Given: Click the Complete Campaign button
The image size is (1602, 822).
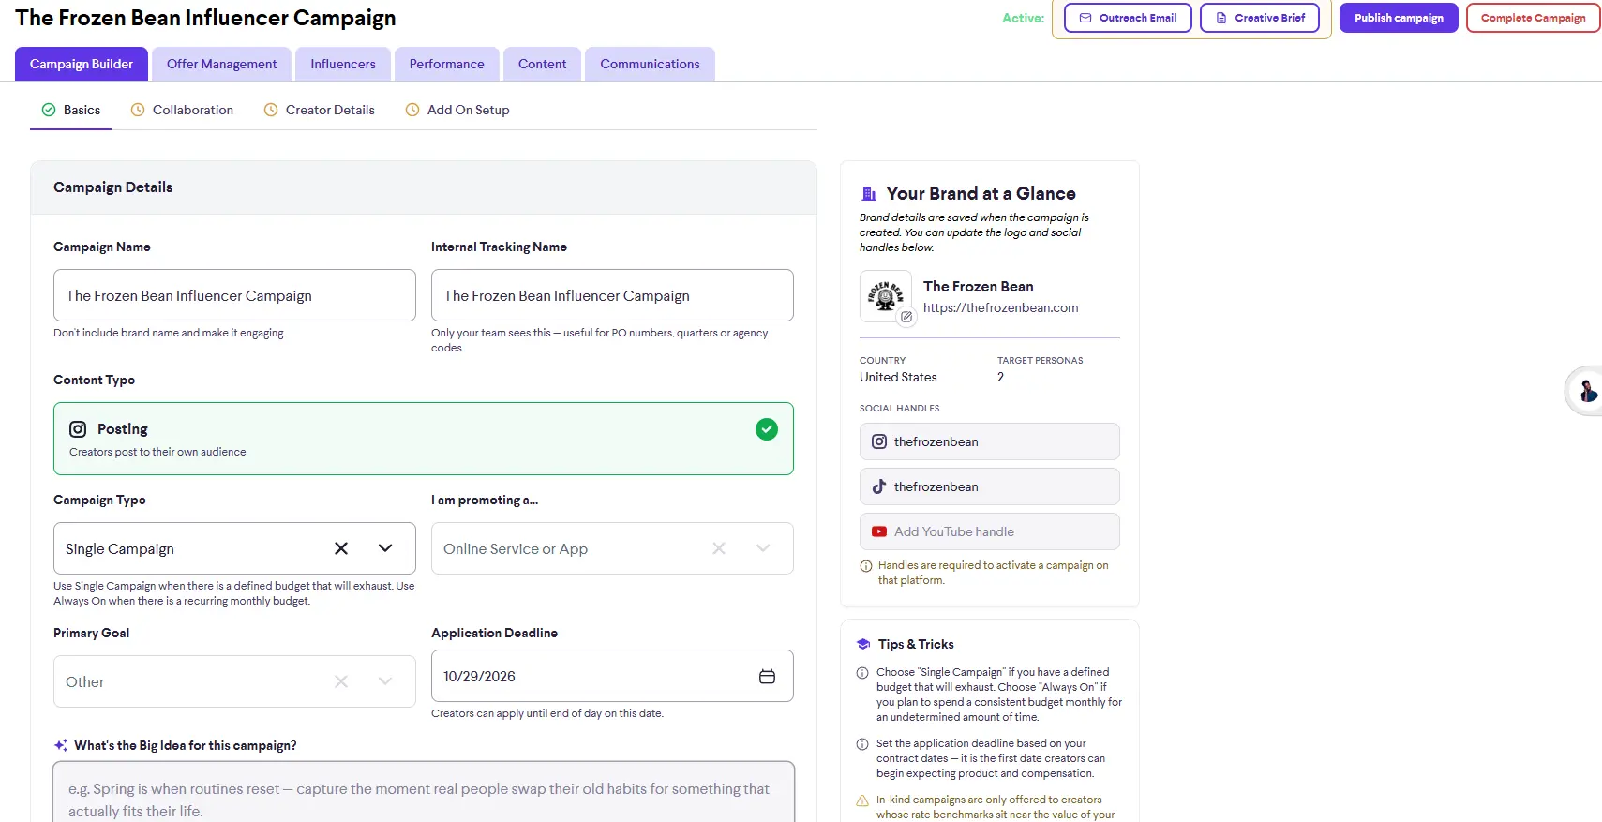Looking at the screenshot, I should coord(1534,18).
